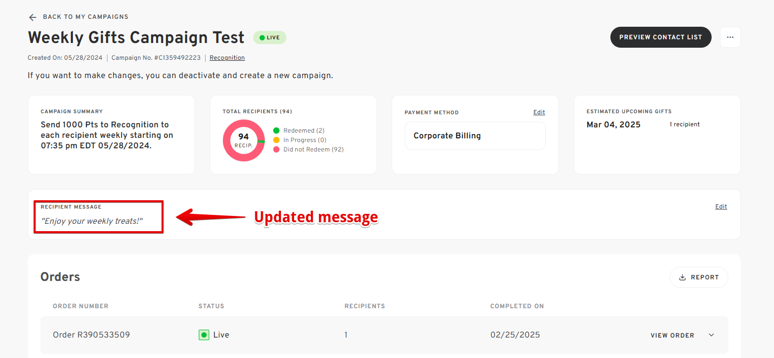
Task: Click the Campaign Summary description text
Action: pos(107,135)
